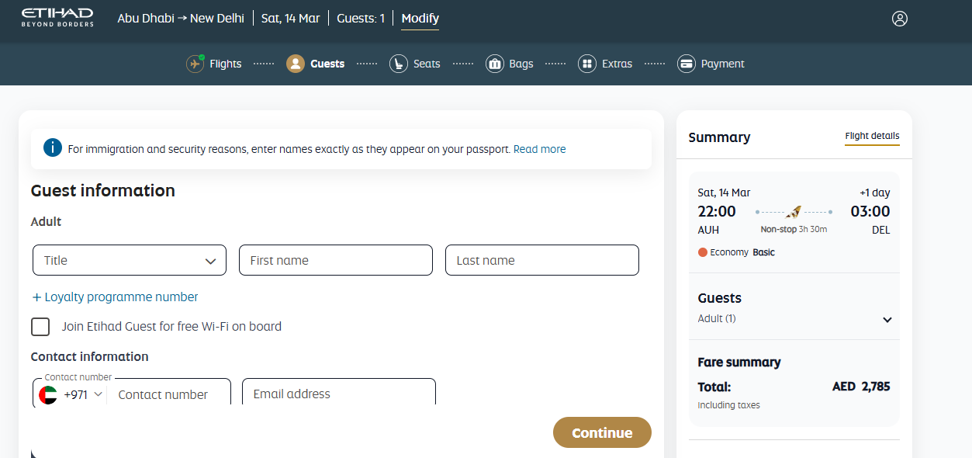The height and width of the screenshot is (458, 972).
Task: Open the user profile account icon
Action: 899,19
